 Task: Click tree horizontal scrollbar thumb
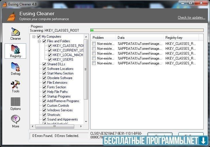[x=55, y=126]
